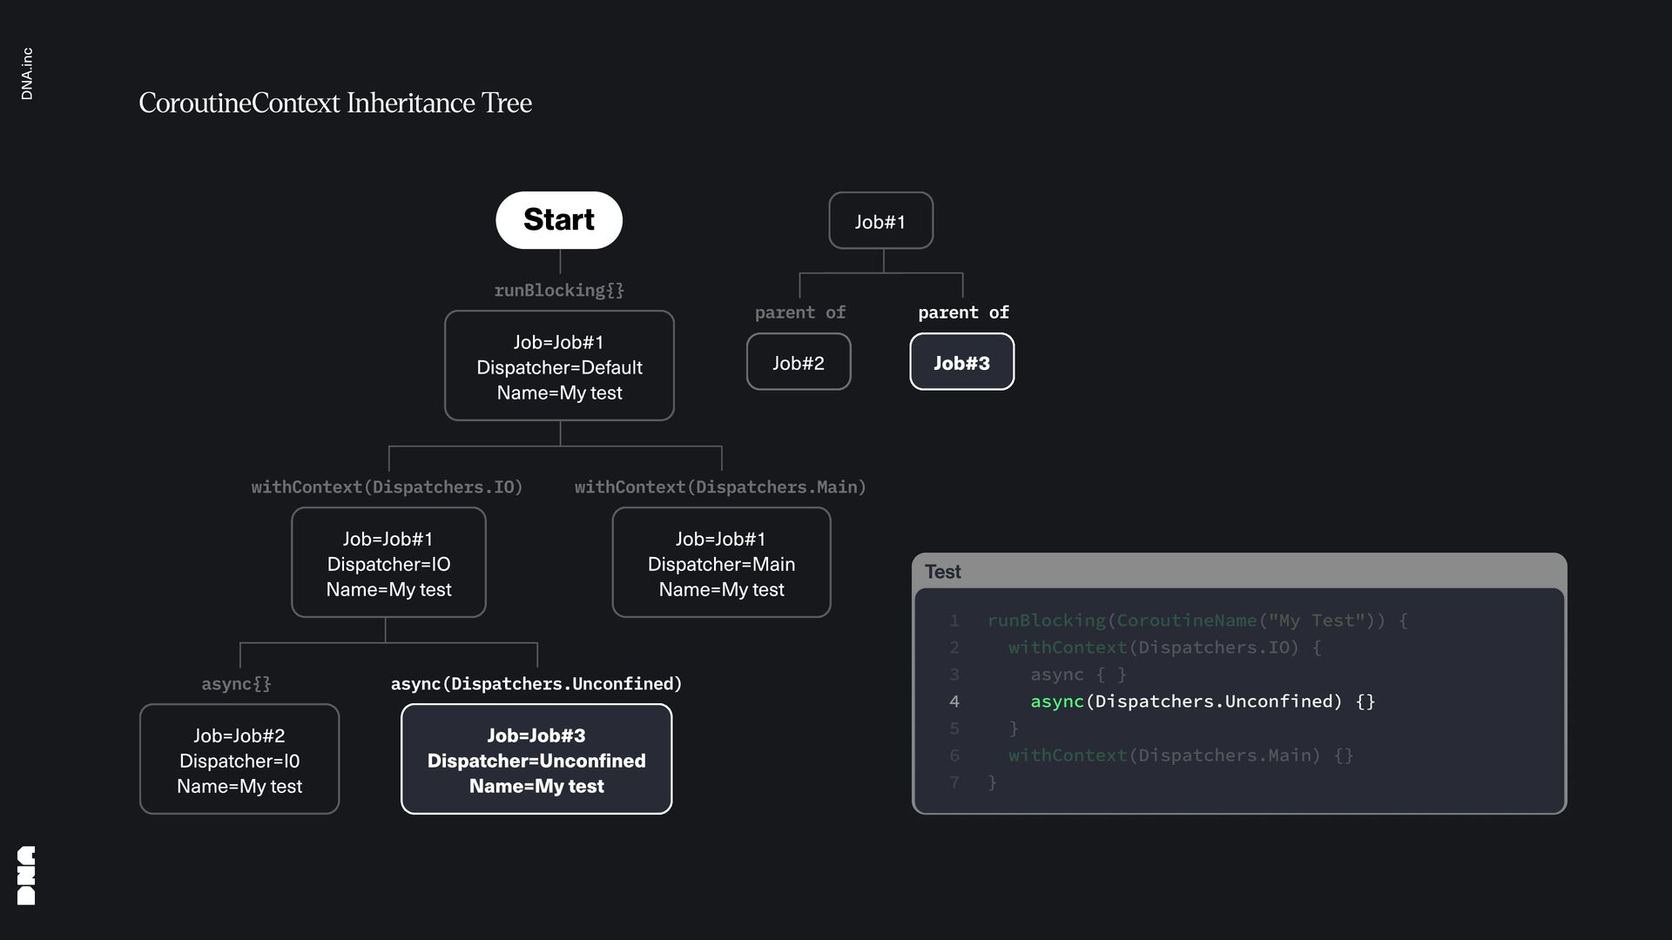Click the runBlocking{} label

(x=559, y=291)
